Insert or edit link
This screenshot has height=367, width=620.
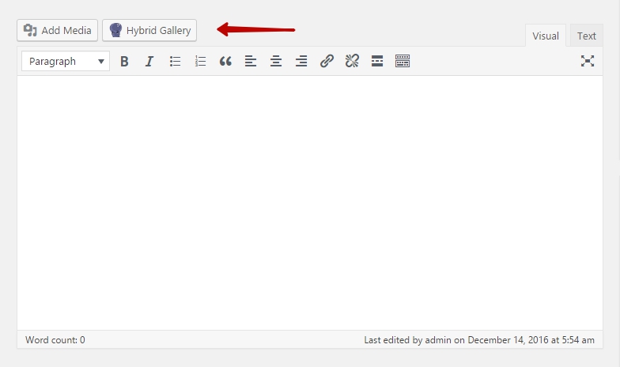click(327, 62)
